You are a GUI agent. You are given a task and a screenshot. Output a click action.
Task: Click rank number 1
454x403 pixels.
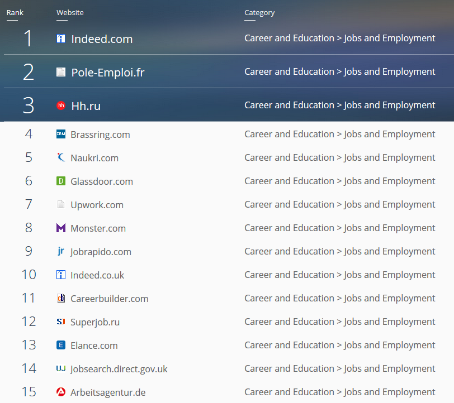28,38
